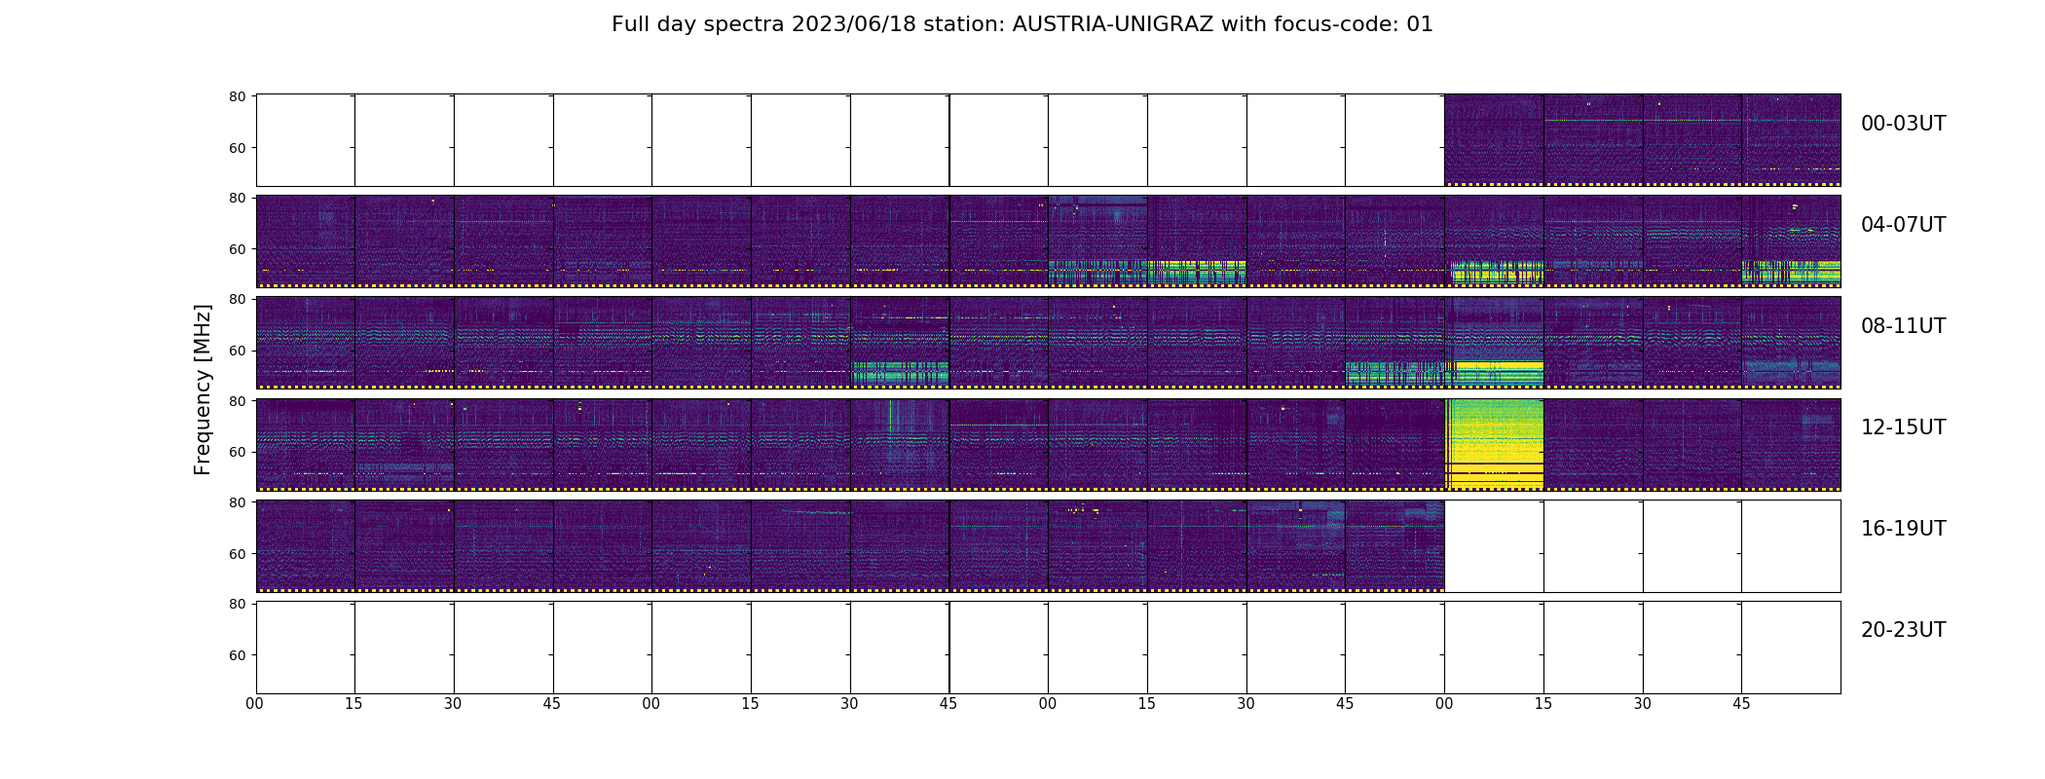Click the 80 tick label in the 00-03UT row
Image resolution: width=2045 pixels, height=779 pixels.
[237, 96]
